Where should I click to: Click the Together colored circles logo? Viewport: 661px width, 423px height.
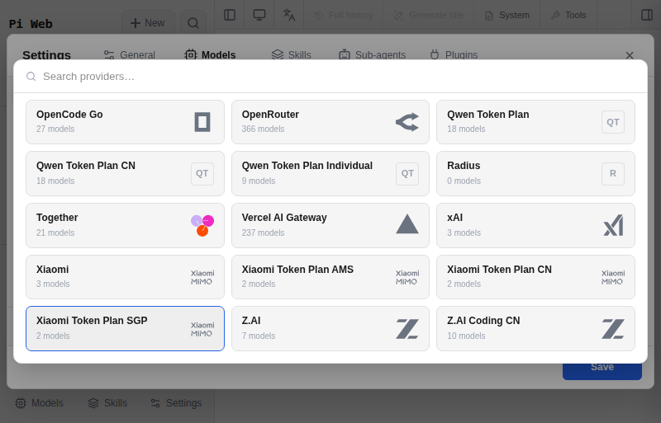[202, 226]
